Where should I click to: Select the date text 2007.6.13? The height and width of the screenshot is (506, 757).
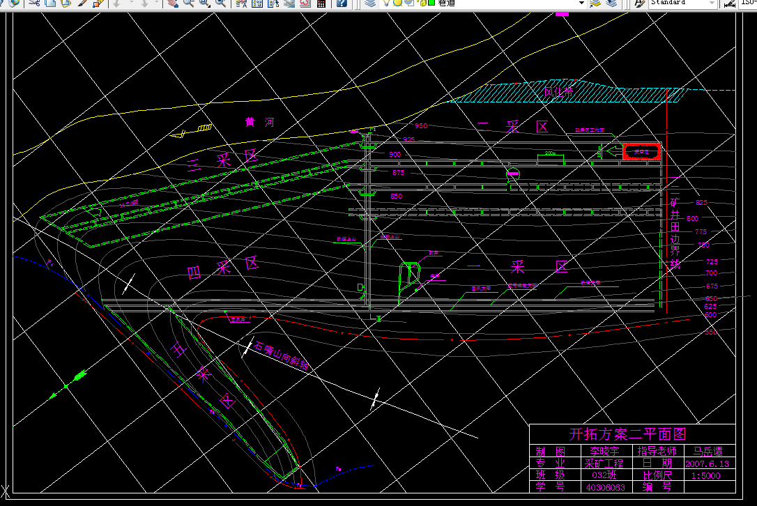708,464
